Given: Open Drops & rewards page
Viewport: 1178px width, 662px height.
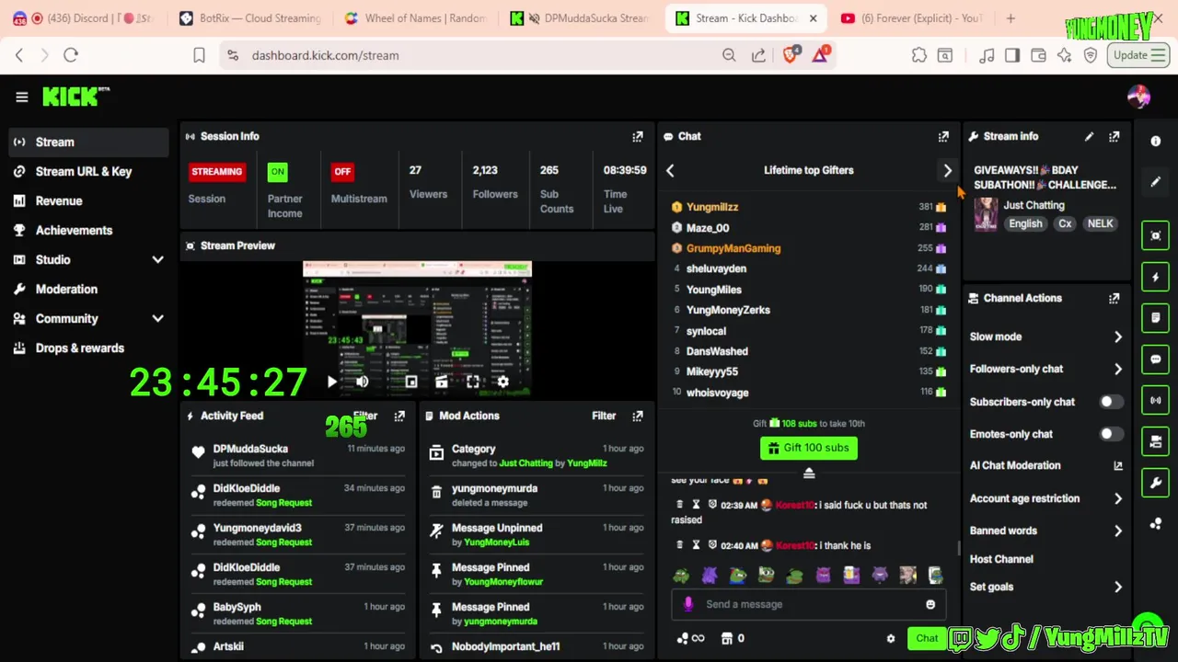Looking at the screenshot, I should [88, 348].
